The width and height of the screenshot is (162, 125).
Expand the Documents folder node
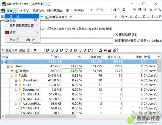pos(16,90)
